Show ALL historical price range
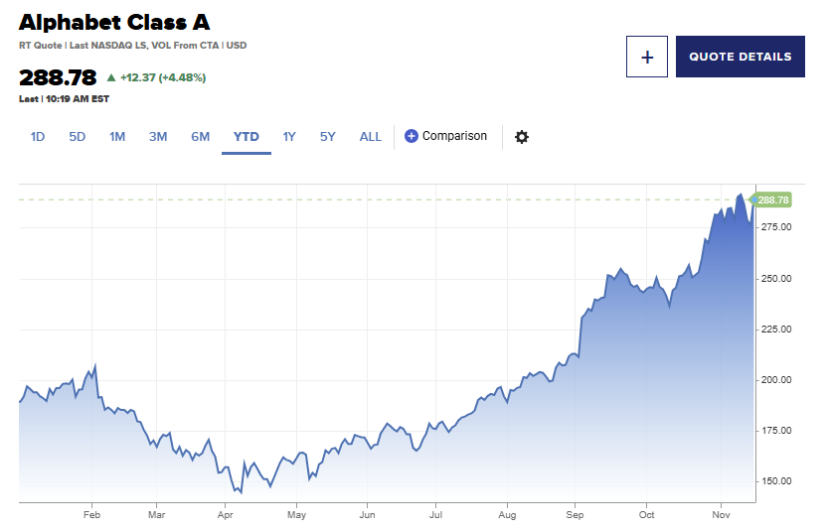Screen dimensions: 828x531 (370, 137)
